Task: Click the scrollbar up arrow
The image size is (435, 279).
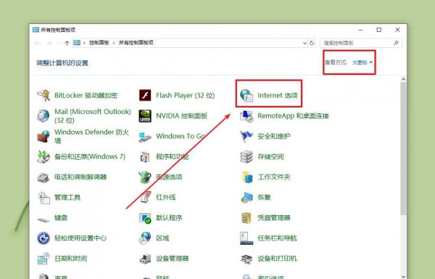Action: pyautogui.click(x=403, y=79)
